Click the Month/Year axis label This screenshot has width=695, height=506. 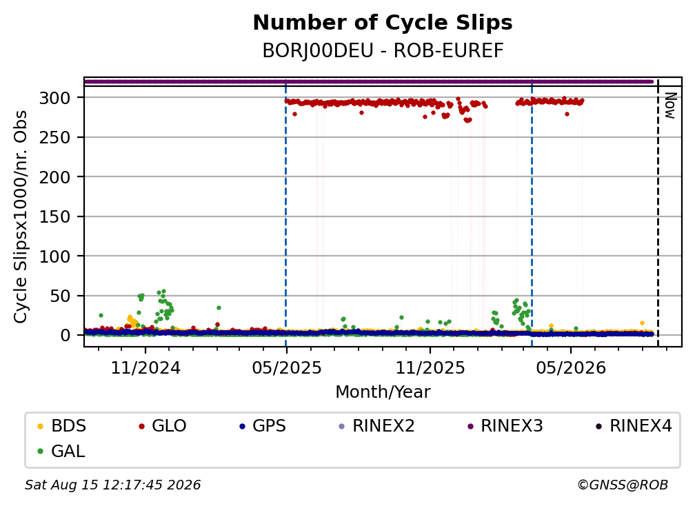[x=383, y=392]
